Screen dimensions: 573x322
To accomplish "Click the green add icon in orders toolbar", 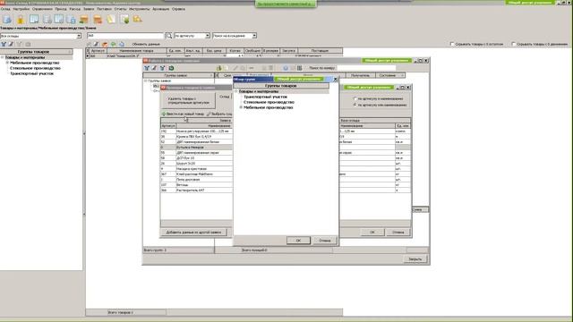I will (218, 68).
